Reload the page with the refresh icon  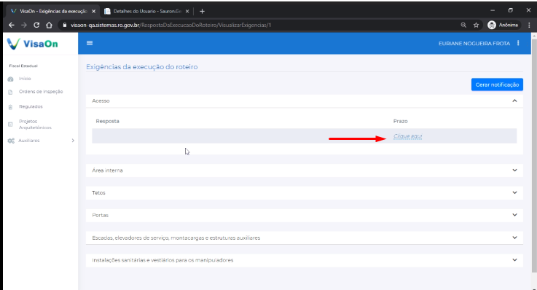coord(36,25)
